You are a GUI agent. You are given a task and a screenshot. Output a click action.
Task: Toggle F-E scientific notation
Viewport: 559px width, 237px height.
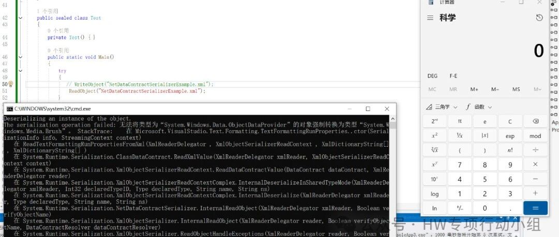tap(453, 76)
